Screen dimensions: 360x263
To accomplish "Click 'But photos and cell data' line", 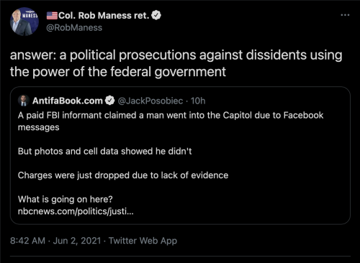I will tap(105, 152).
